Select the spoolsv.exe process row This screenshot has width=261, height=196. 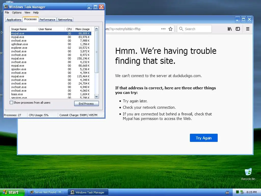pyautogui.click(x=51, y=69)
